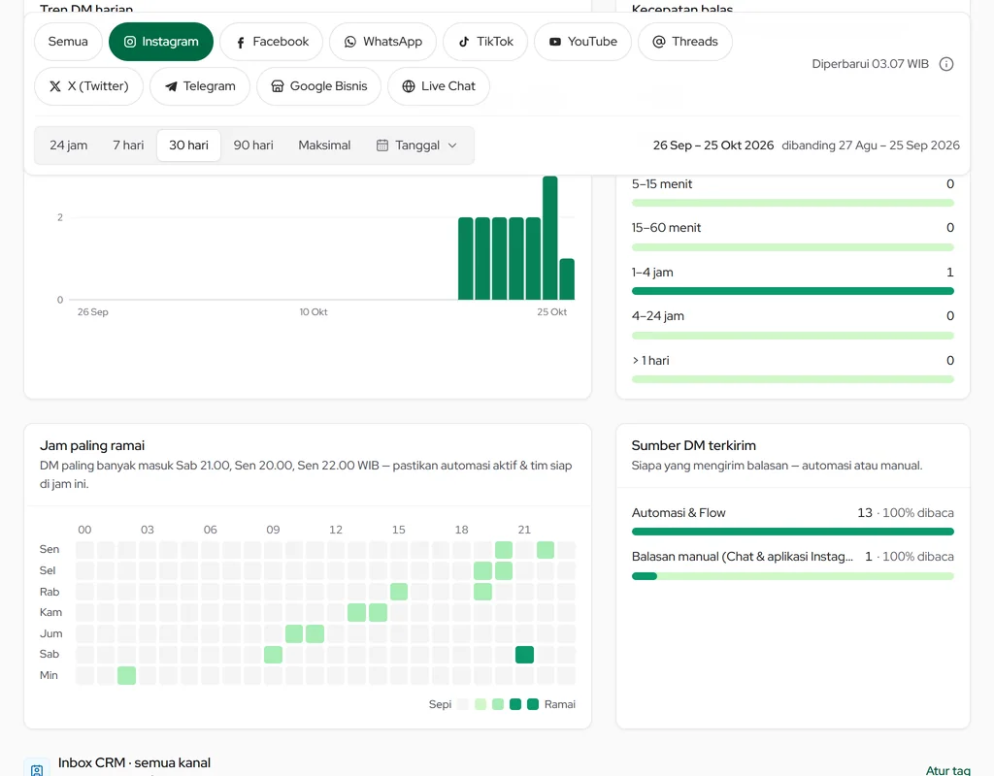
Task: Select the Maksimal range tab
Action: (324, 145)
